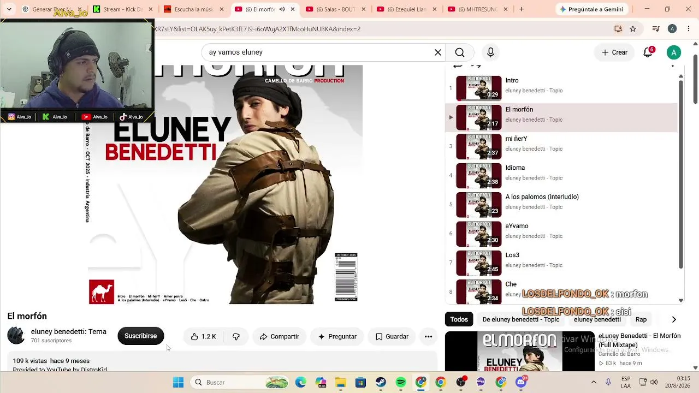Switch to the MHTRESUNO tab
Screen dimensions: 699x393
477,9
